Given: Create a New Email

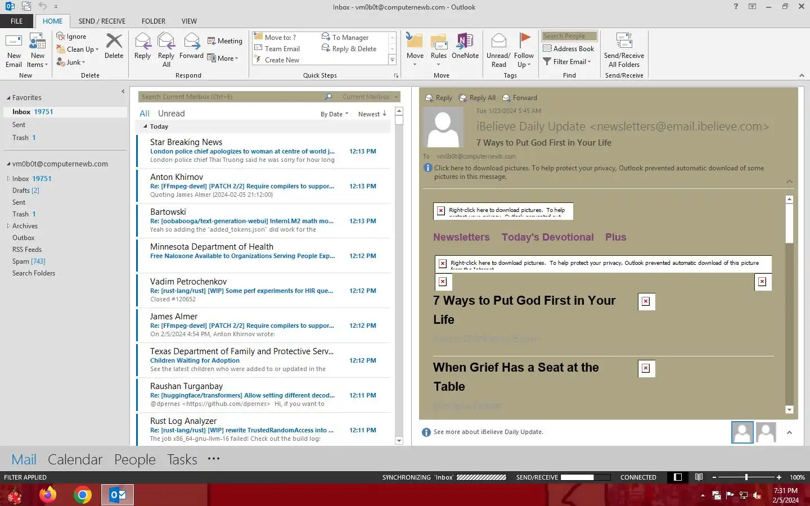Looking at the screenshot, I should [13, 50].
